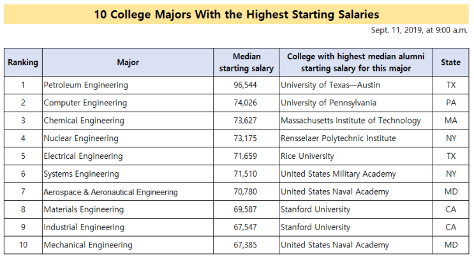
Task: Select the United States Military Academy cell
Action: tap(356, 174)
